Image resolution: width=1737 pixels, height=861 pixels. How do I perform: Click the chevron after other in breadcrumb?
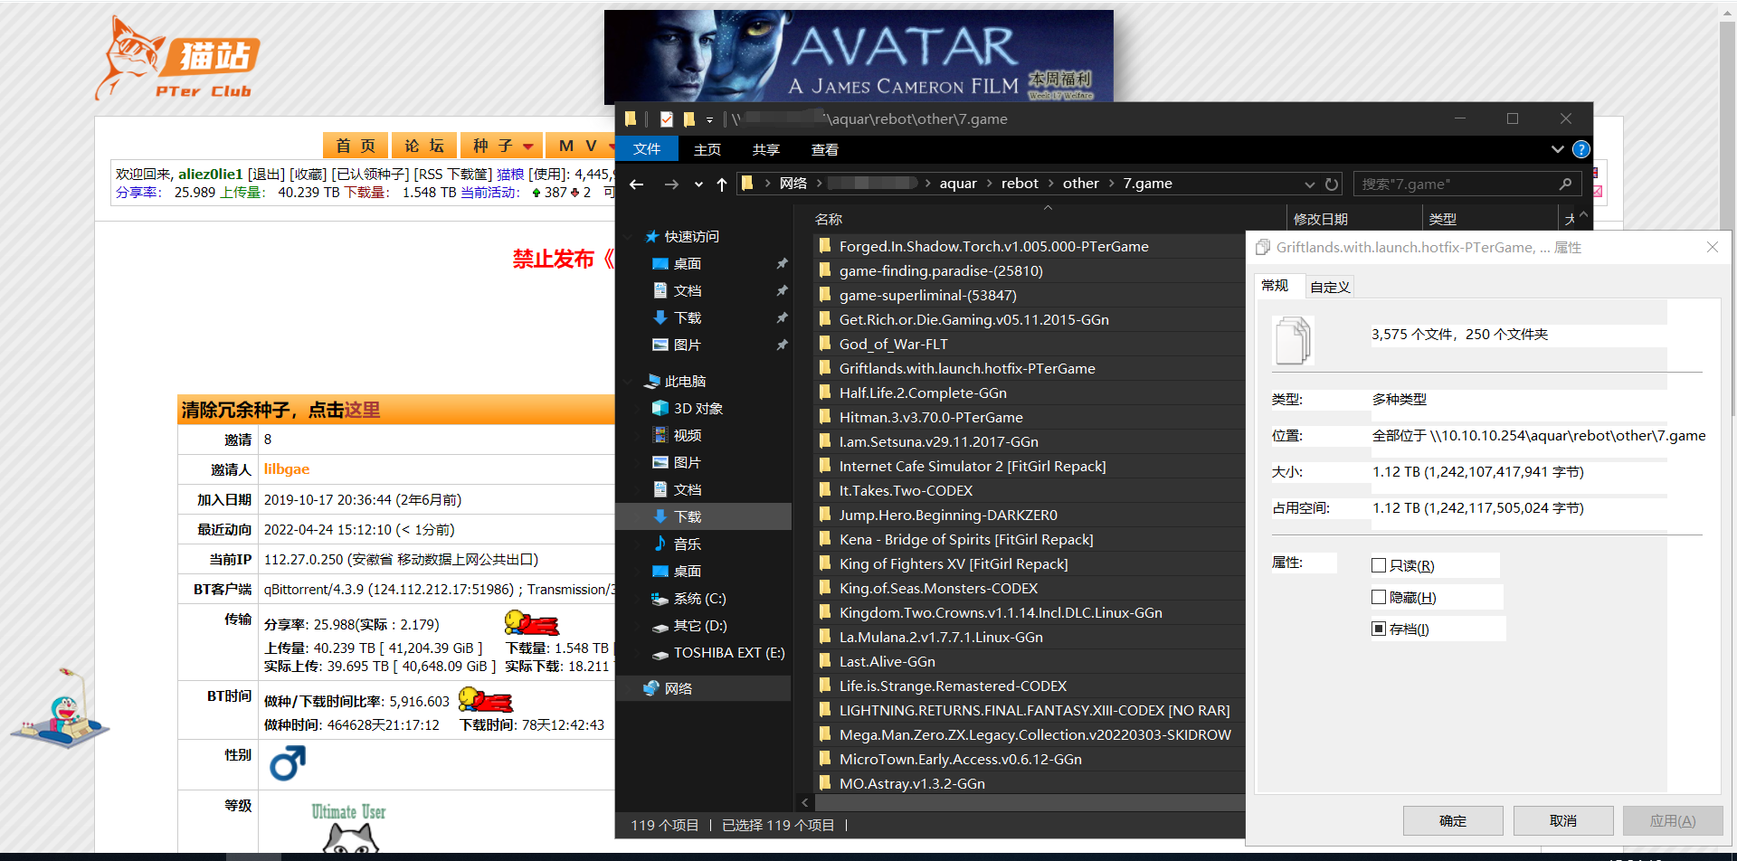[x=1112, y=184]
